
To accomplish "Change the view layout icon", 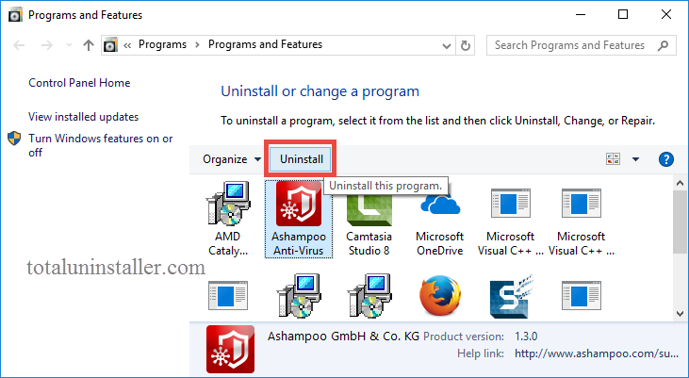I will click(613, 159).
